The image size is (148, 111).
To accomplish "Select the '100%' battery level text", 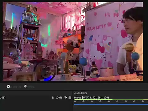I will click(x=59, y=97).
